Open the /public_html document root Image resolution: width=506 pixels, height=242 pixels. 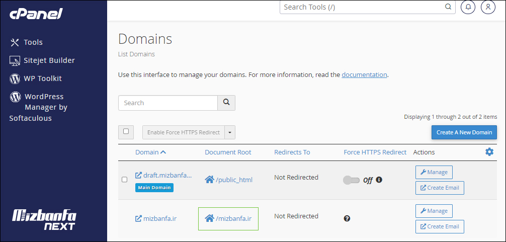click(x=234, y=180)
